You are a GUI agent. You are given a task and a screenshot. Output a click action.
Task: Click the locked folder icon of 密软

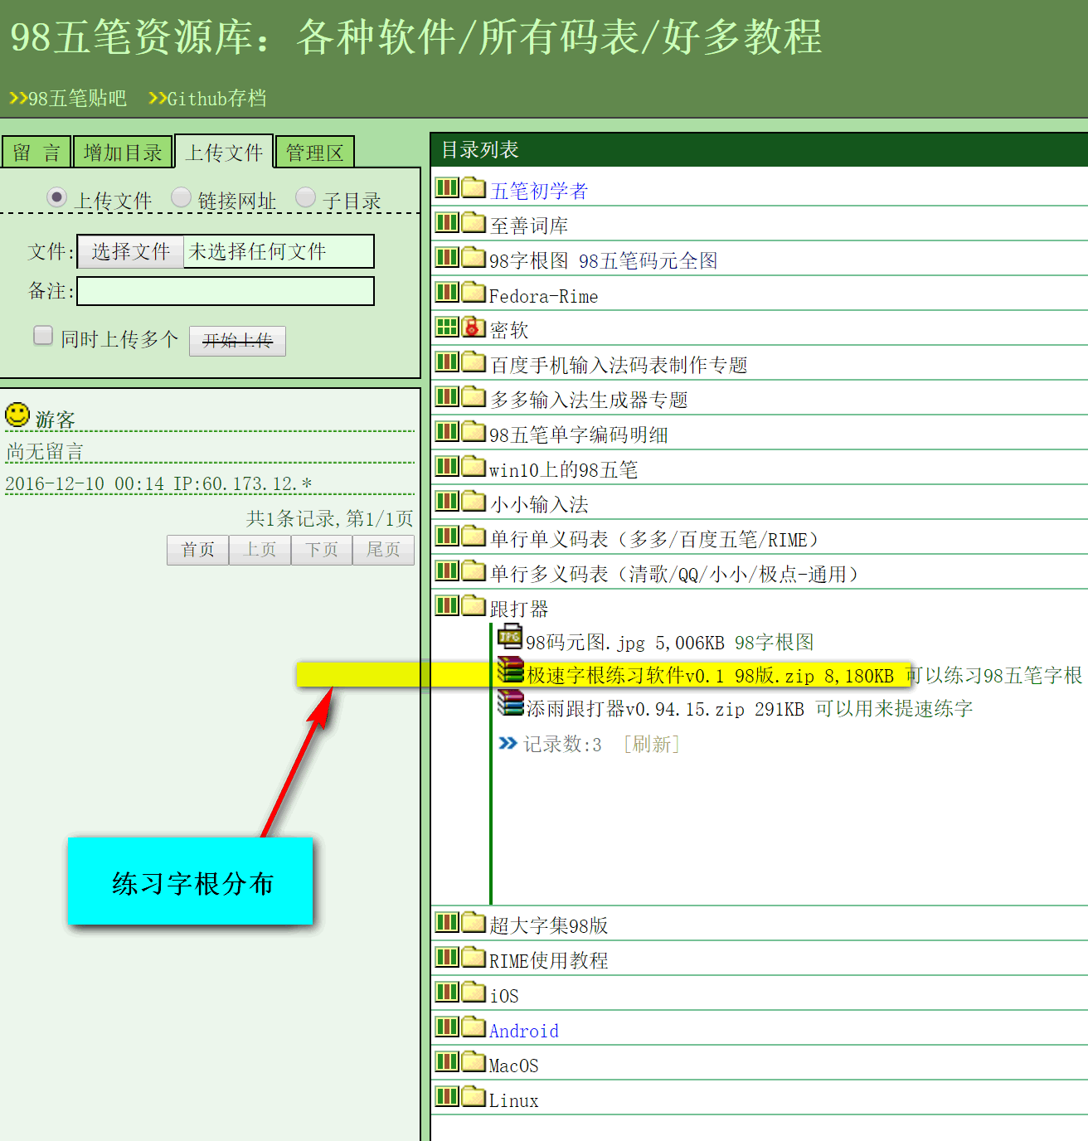pyautogui.click(x=474, y=327)
